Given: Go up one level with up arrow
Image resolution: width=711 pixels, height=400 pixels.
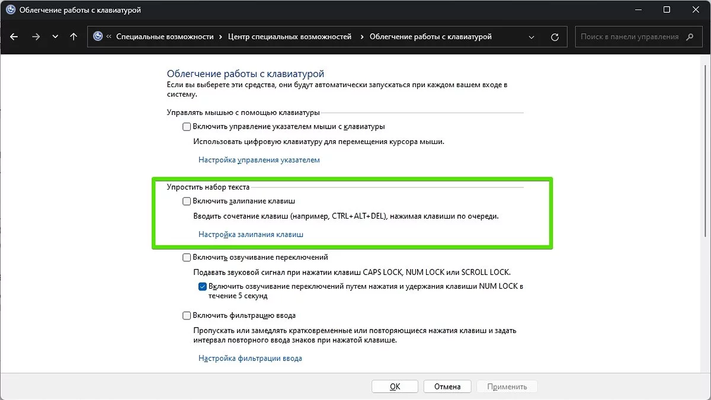Looking at the screenshot, I should [73, 37].
